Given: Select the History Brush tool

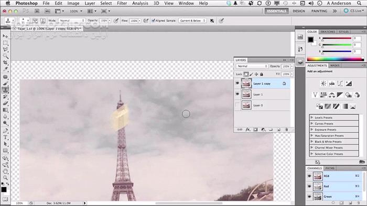Looking at the screenshot, I should tap(5, 97).
